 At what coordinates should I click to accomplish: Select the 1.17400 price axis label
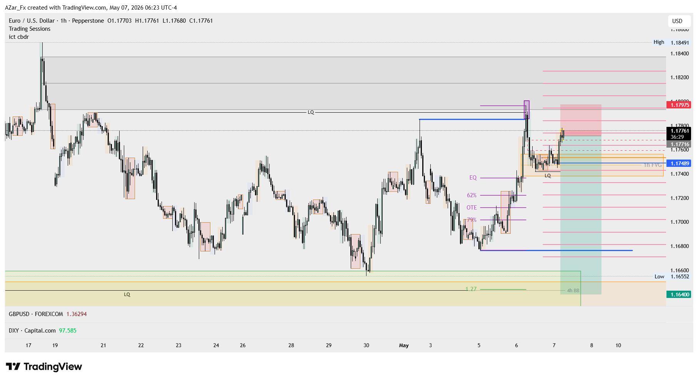click(x=680, y=174)
